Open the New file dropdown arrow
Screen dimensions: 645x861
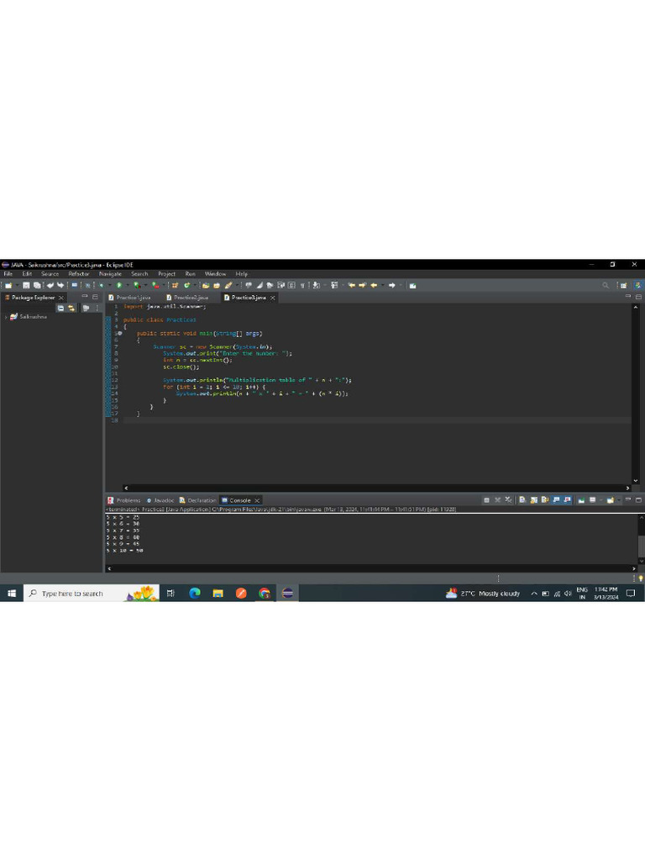coord(17,286)
